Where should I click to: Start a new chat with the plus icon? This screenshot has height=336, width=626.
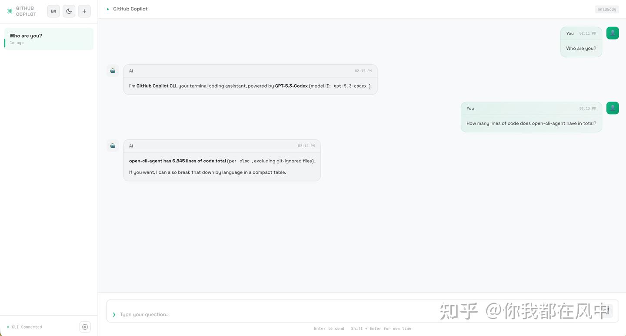(x=84, y=11)
